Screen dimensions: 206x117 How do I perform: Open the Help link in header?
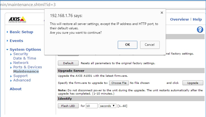197,19
